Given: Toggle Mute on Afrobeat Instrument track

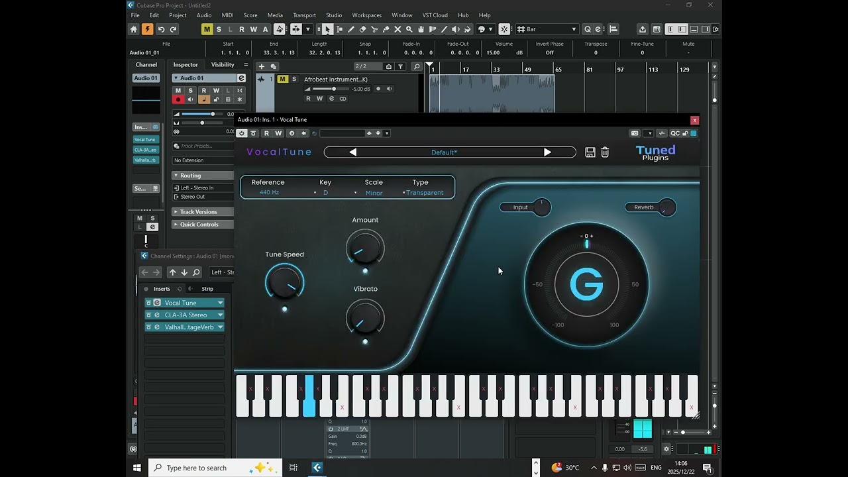Looking at the screenshot, I should (282, 79).
